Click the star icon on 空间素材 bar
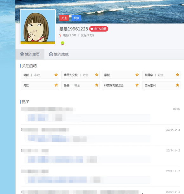Screen dimensions: 184x194 click(x=177, y=85)
